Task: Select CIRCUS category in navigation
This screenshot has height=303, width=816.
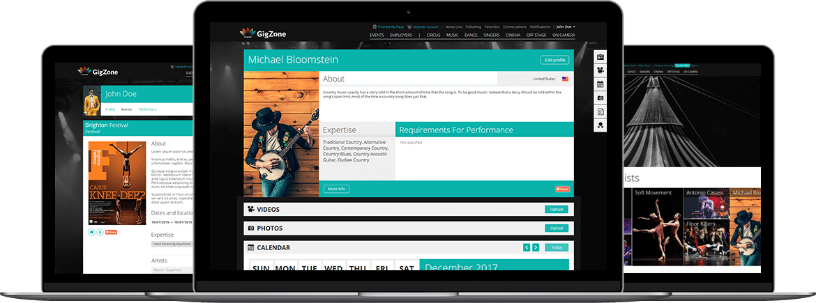Action: 434,36
